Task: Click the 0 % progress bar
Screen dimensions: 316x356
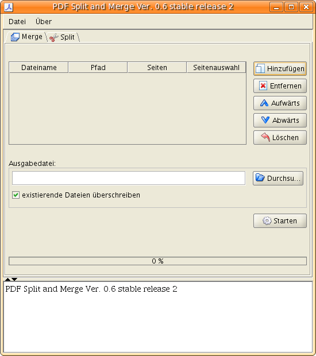Action: click(x=157, y=261)
